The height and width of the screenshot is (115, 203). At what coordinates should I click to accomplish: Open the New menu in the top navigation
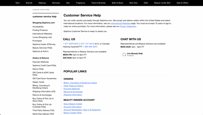[18, 3]
